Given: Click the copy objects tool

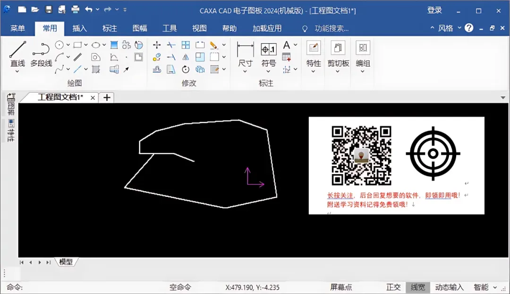Looking at the screenshot, I should click(157, 57).
